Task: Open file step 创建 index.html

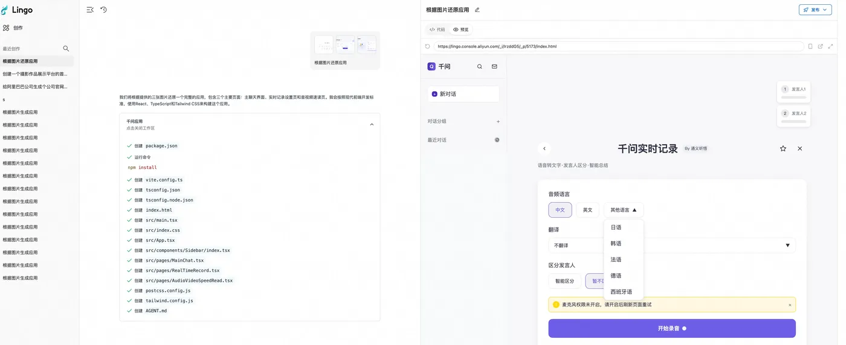Action: click(153, 210)
